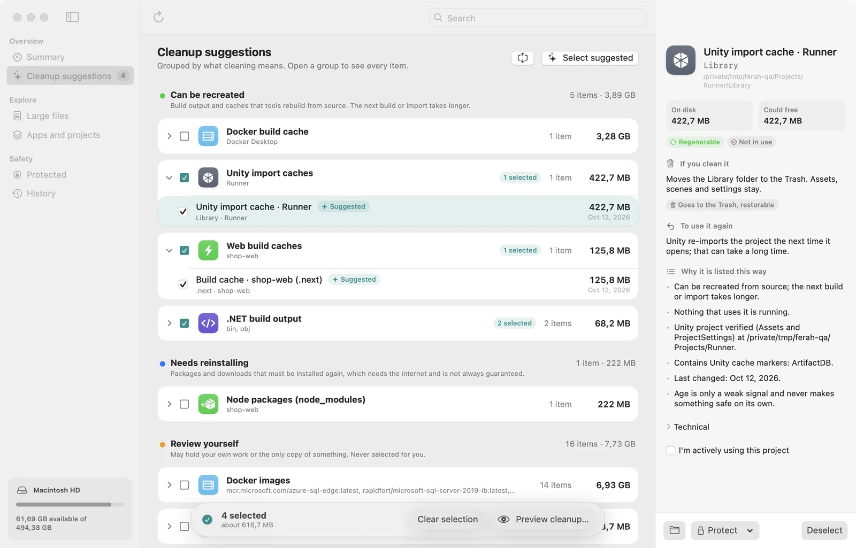The width and height of the screenshot is (856, 548).
Task: Collapse the Web build caches group
Action: point(170,250)
